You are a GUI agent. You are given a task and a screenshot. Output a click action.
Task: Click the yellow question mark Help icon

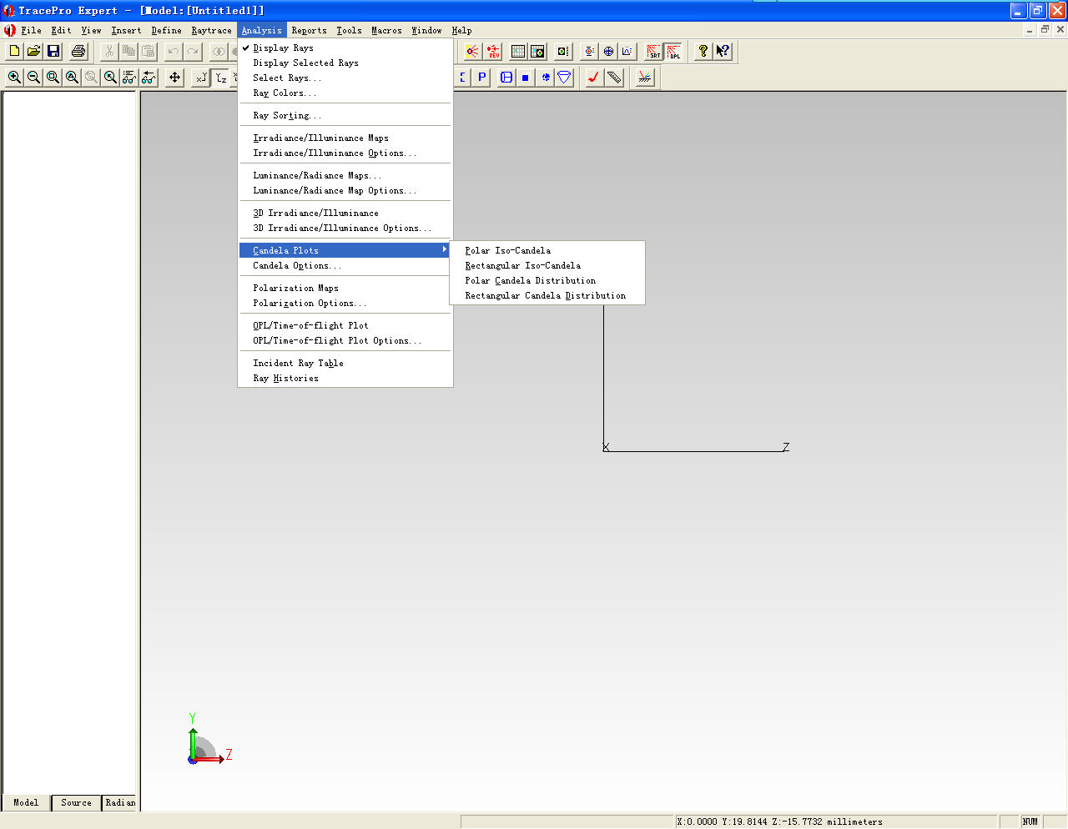[x=703, y=52]
